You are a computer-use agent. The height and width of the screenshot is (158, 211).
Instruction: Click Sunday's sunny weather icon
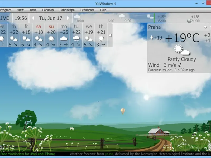coord(51,38)
